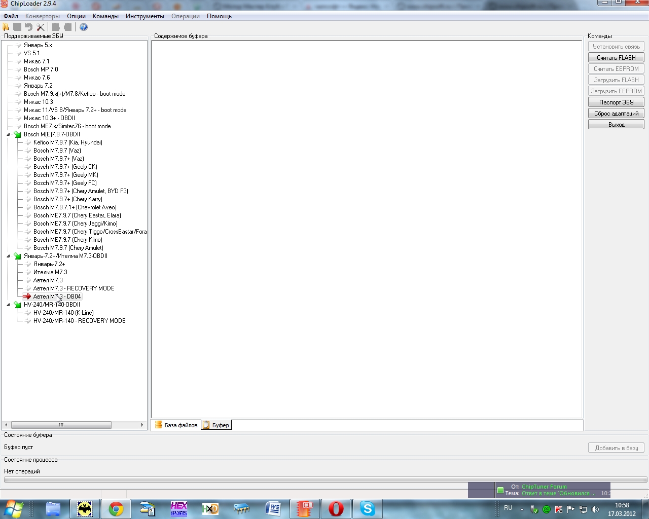This screenshot has width=649, height=519.
Task: Open settings via wrench-screwdriver toolbar icon
Action: (41, 27)
